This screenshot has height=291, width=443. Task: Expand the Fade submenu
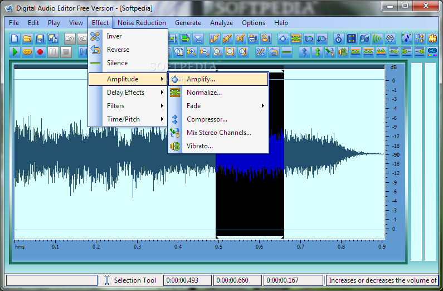tap(218, 106)
